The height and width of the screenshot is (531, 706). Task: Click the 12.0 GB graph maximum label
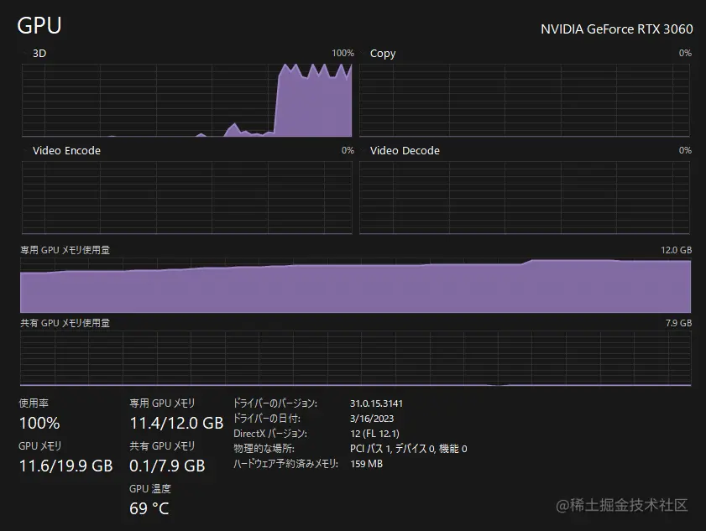677,250
